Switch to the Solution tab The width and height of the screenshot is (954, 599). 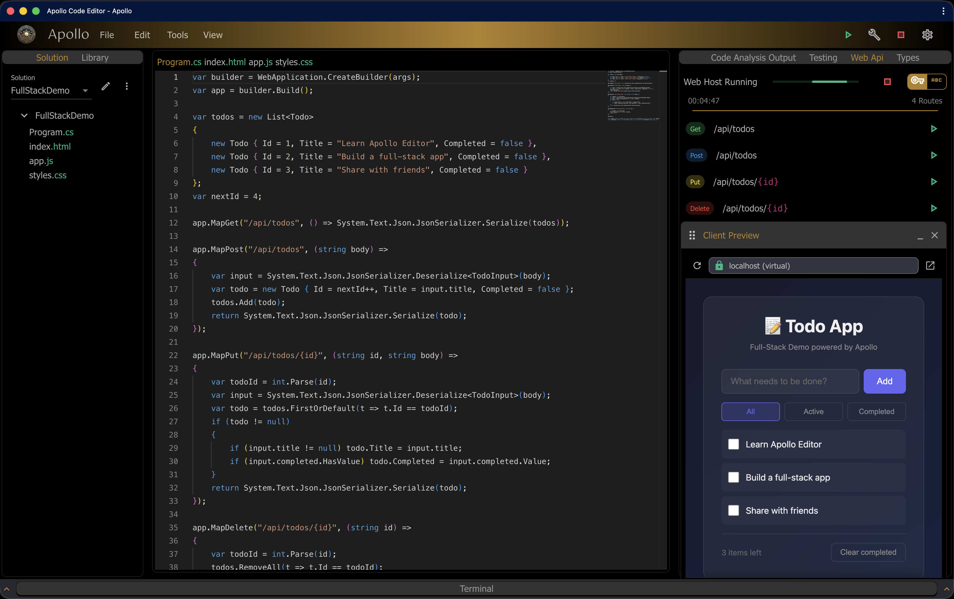[x=52, y=58]
